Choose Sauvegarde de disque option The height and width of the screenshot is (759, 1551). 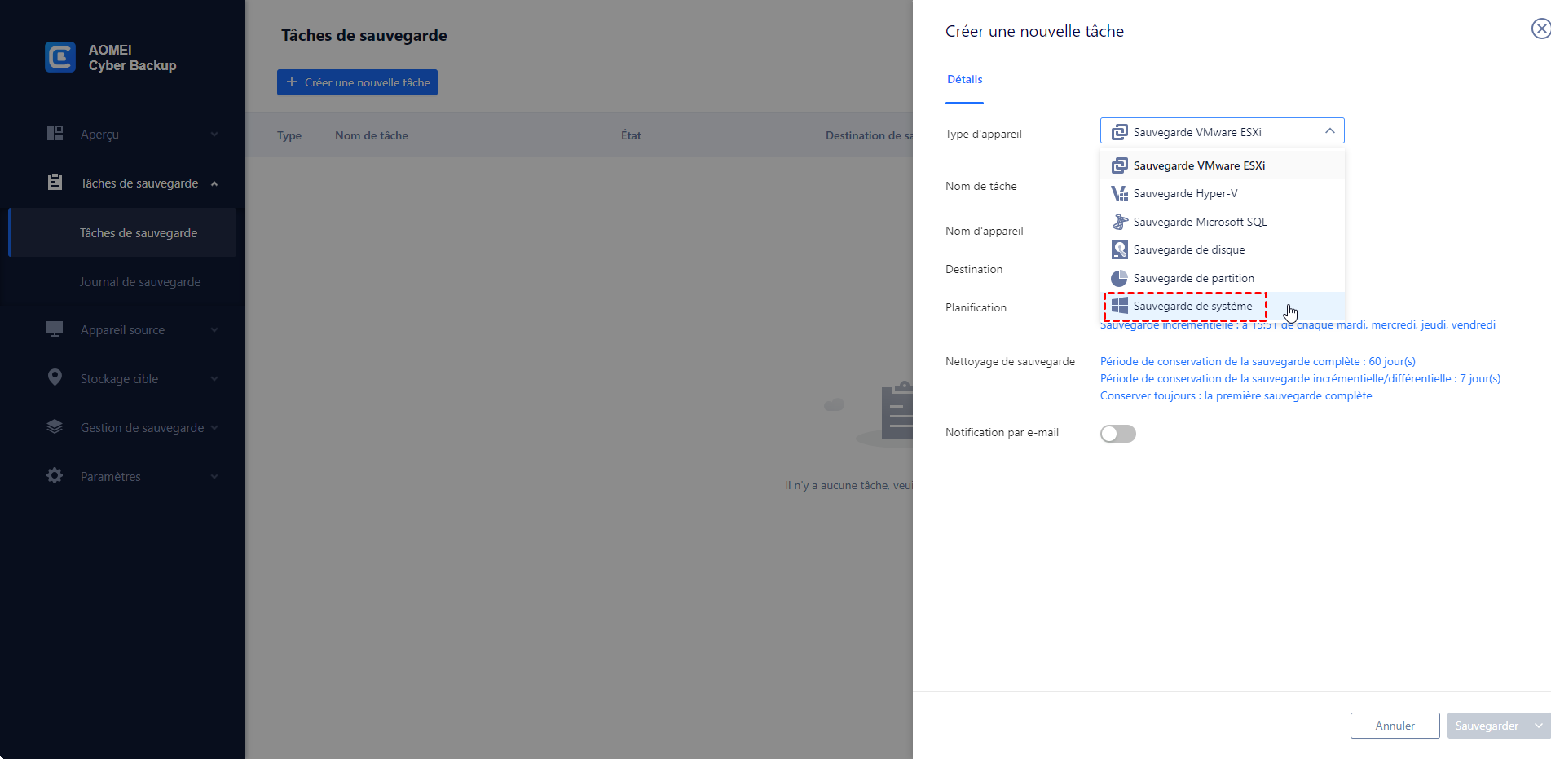pos(1223,249)
